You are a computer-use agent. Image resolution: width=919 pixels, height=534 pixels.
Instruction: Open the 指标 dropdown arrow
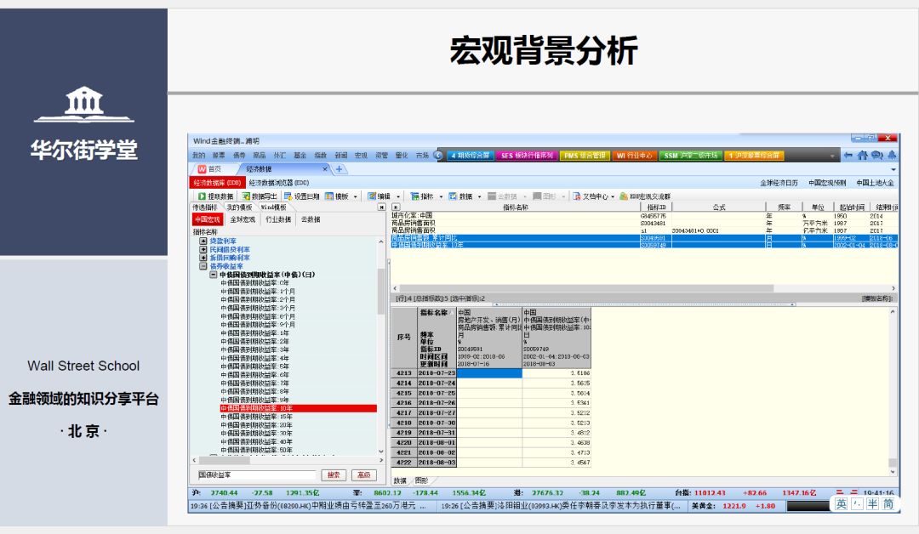click(441, 196)
